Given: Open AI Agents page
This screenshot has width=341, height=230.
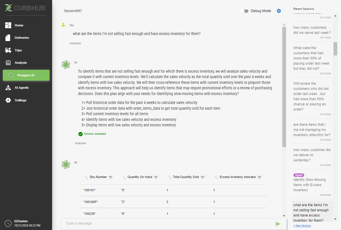Looking at the screenshot, I should [x=22, y=88].
